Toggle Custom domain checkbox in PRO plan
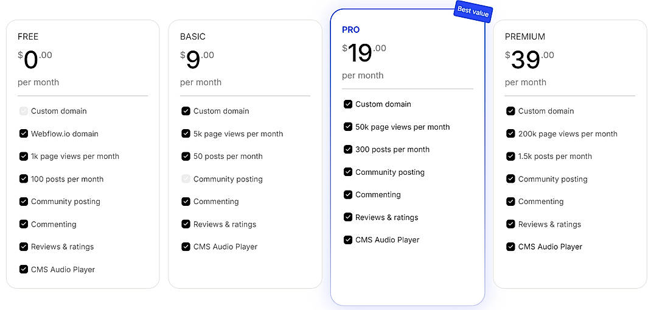The height and width of the screenshot is (310, 651). 348,104
